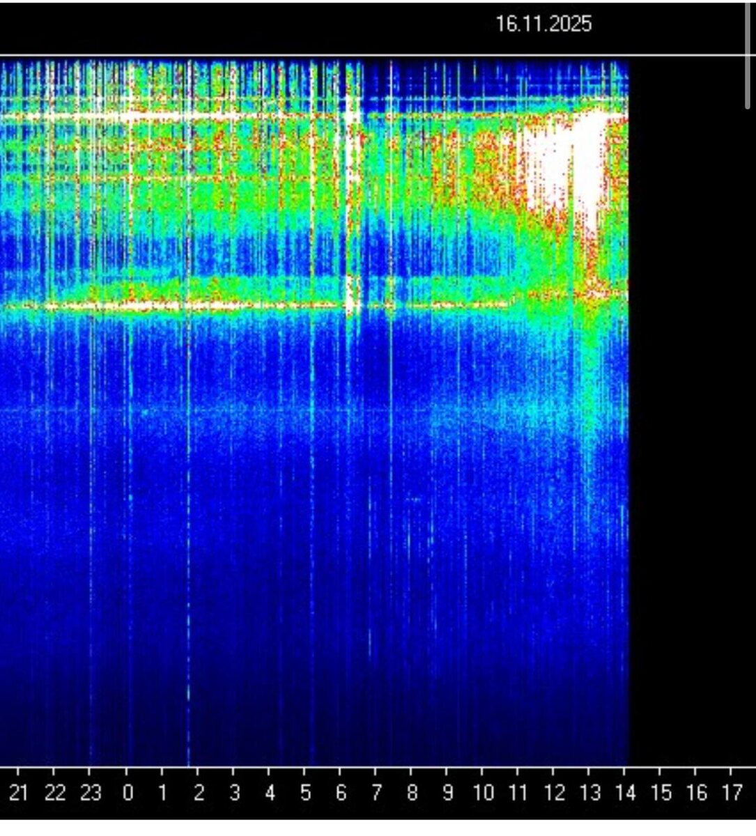The image size is (756, 836).
Task: Select hour 1 on time axis
Action: [x=162, y=793]
